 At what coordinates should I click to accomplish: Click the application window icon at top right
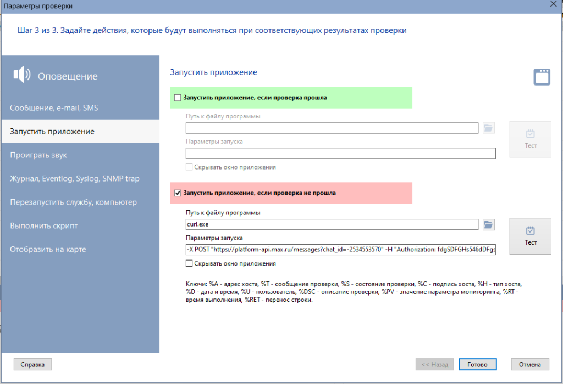542,77
